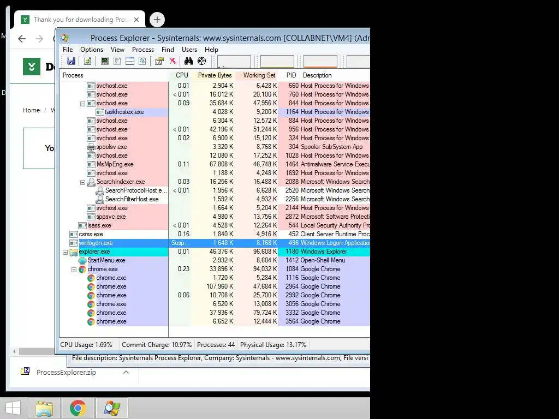Collapse the parent chrome.exe tree node
The width and height of the screenshot is (559, 419).
(74, 270)
